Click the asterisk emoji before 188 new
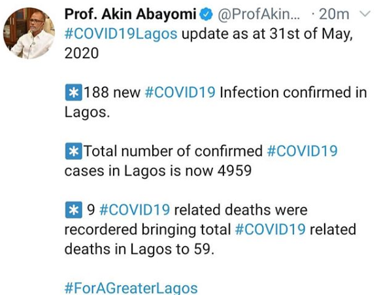Screen dimensions: 381x295 click(73, 93)
